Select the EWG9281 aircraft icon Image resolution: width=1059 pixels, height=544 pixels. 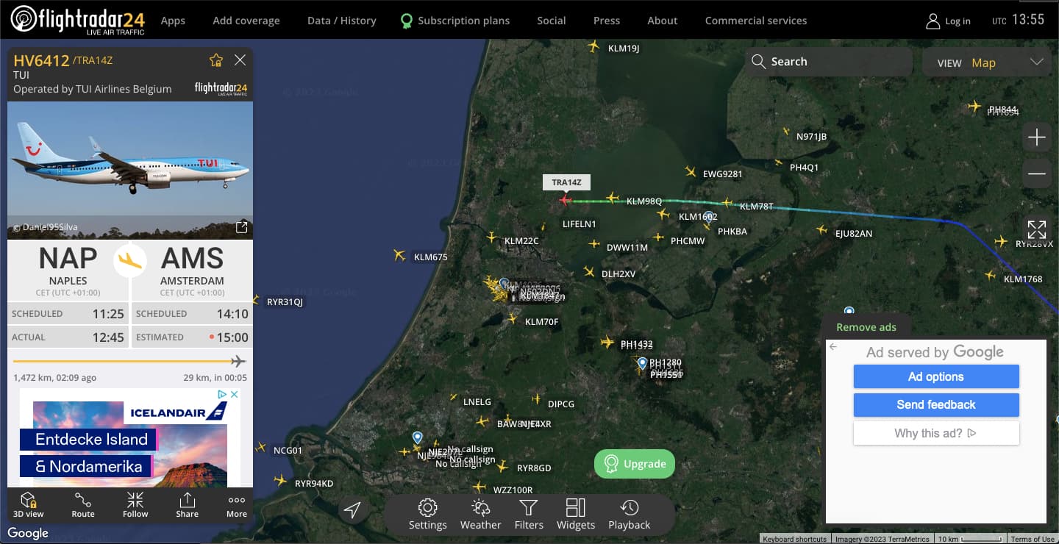[x=690, y=172]
